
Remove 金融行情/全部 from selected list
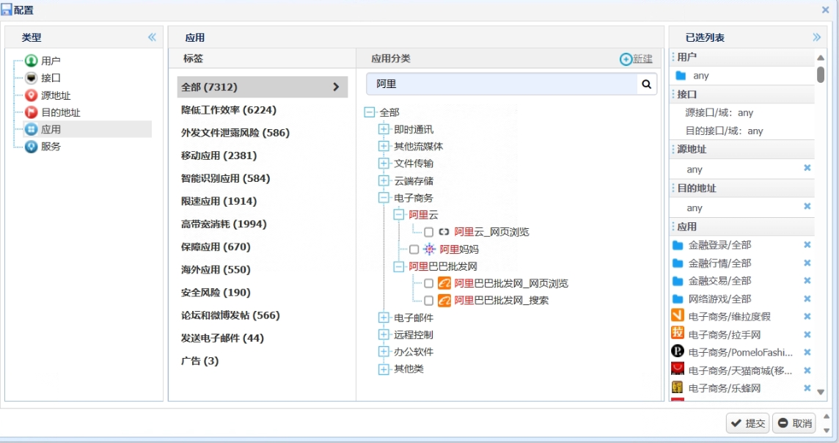(807, 263)
